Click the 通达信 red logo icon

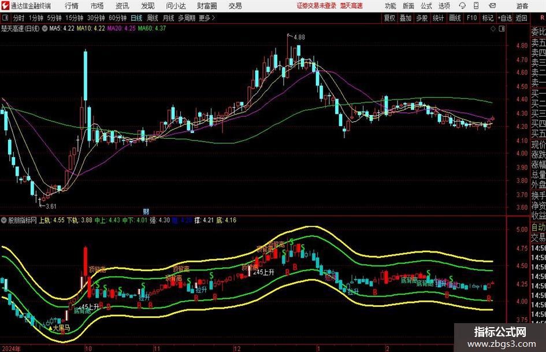(x=5, y=6)
